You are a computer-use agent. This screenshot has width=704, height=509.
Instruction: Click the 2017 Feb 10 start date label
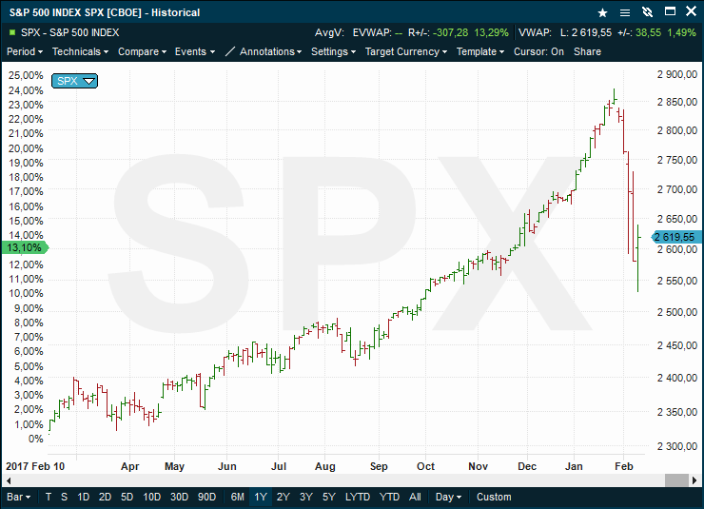(35, 466)
